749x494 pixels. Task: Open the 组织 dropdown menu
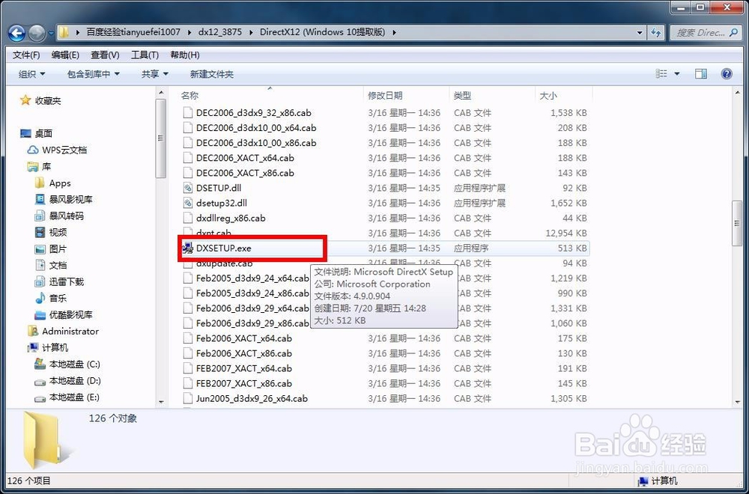(x=31, y=73)
